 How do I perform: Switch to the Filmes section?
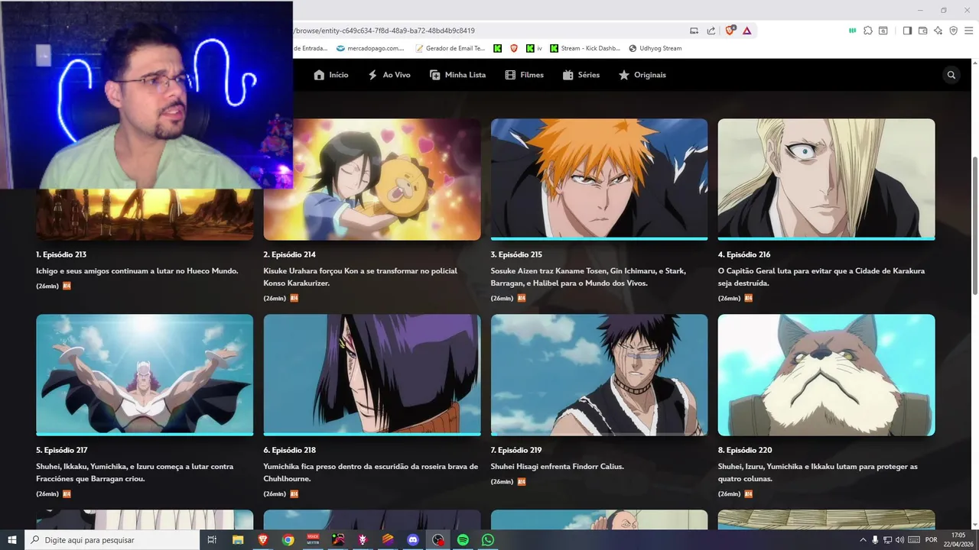525,75
